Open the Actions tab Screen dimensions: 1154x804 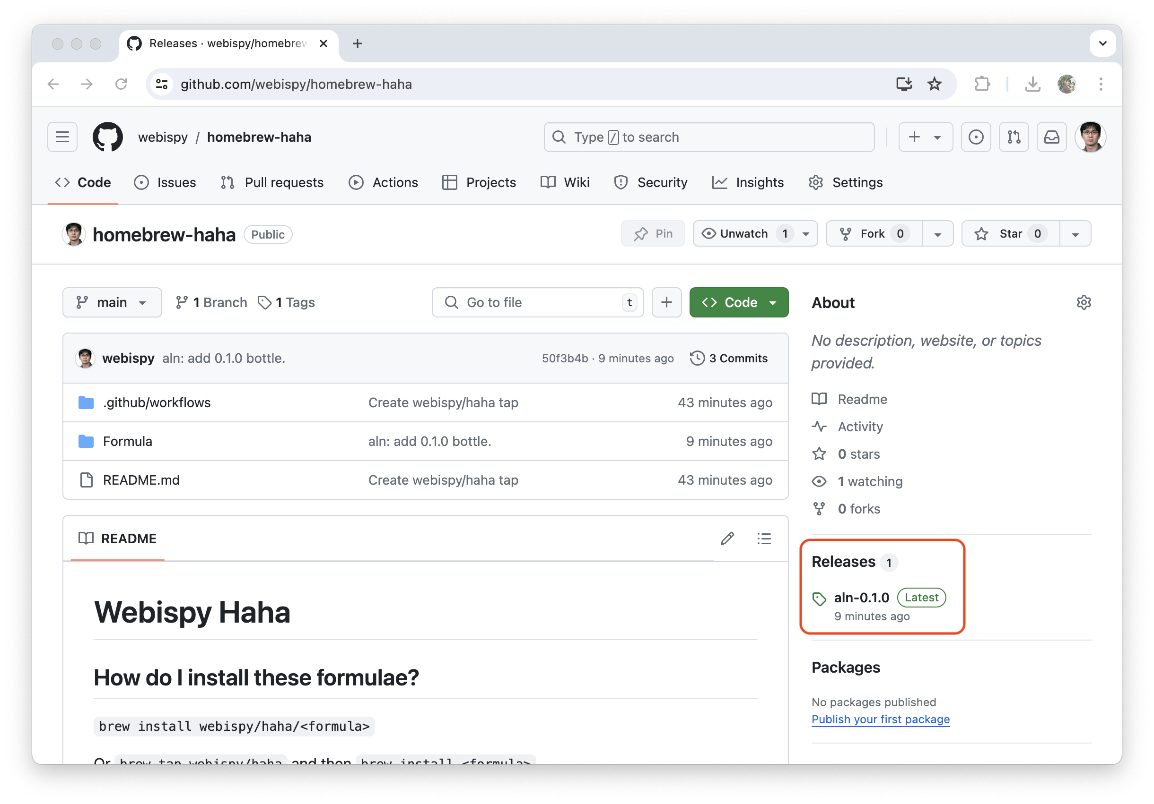coord(383,183)
